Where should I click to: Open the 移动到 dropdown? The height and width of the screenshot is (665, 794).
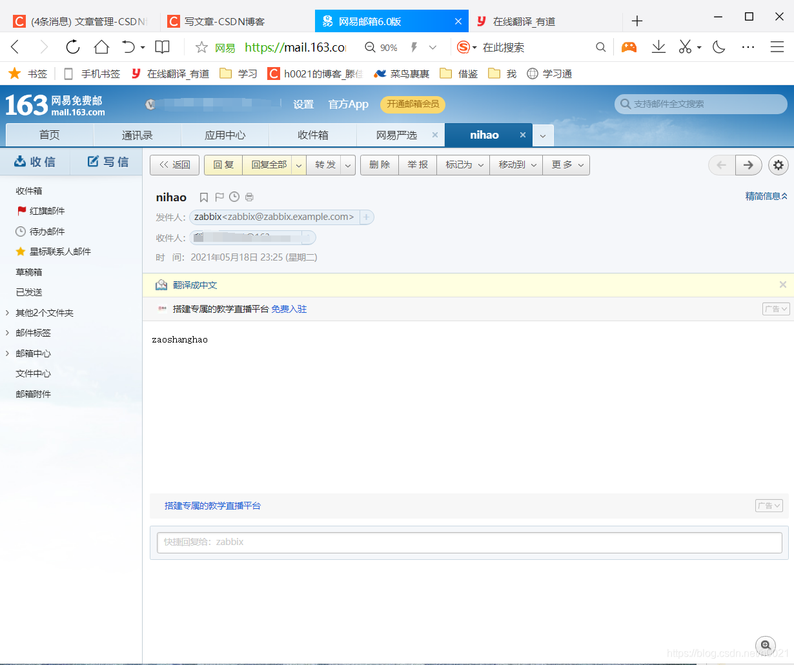517,165
